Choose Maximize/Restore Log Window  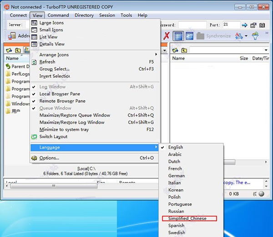pyautogui.click(x=95, y=122)
